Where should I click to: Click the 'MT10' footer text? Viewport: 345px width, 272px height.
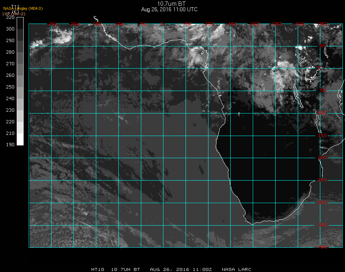(x=97, y=269)
